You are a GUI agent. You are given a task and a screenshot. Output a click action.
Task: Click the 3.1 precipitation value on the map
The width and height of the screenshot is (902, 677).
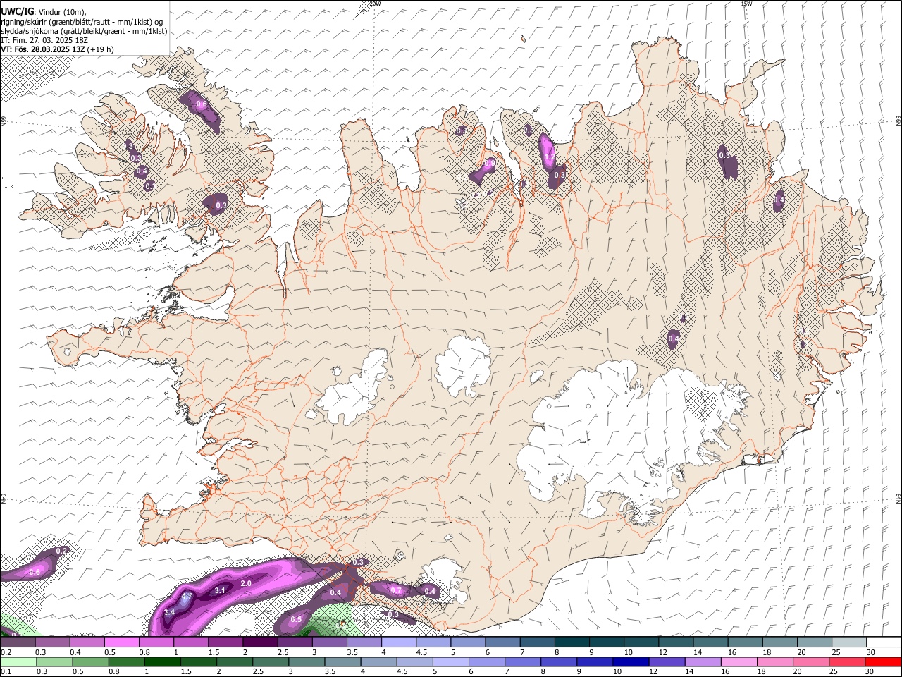pyautogui.click(x=220, y=590)
